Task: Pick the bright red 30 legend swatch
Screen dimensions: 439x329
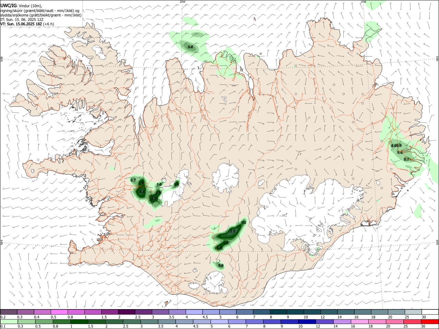Action: coord(430,322)
